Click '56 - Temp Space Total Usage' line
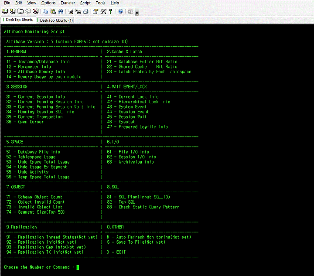This screenshot has height=276, width=314. coord(38,177)
